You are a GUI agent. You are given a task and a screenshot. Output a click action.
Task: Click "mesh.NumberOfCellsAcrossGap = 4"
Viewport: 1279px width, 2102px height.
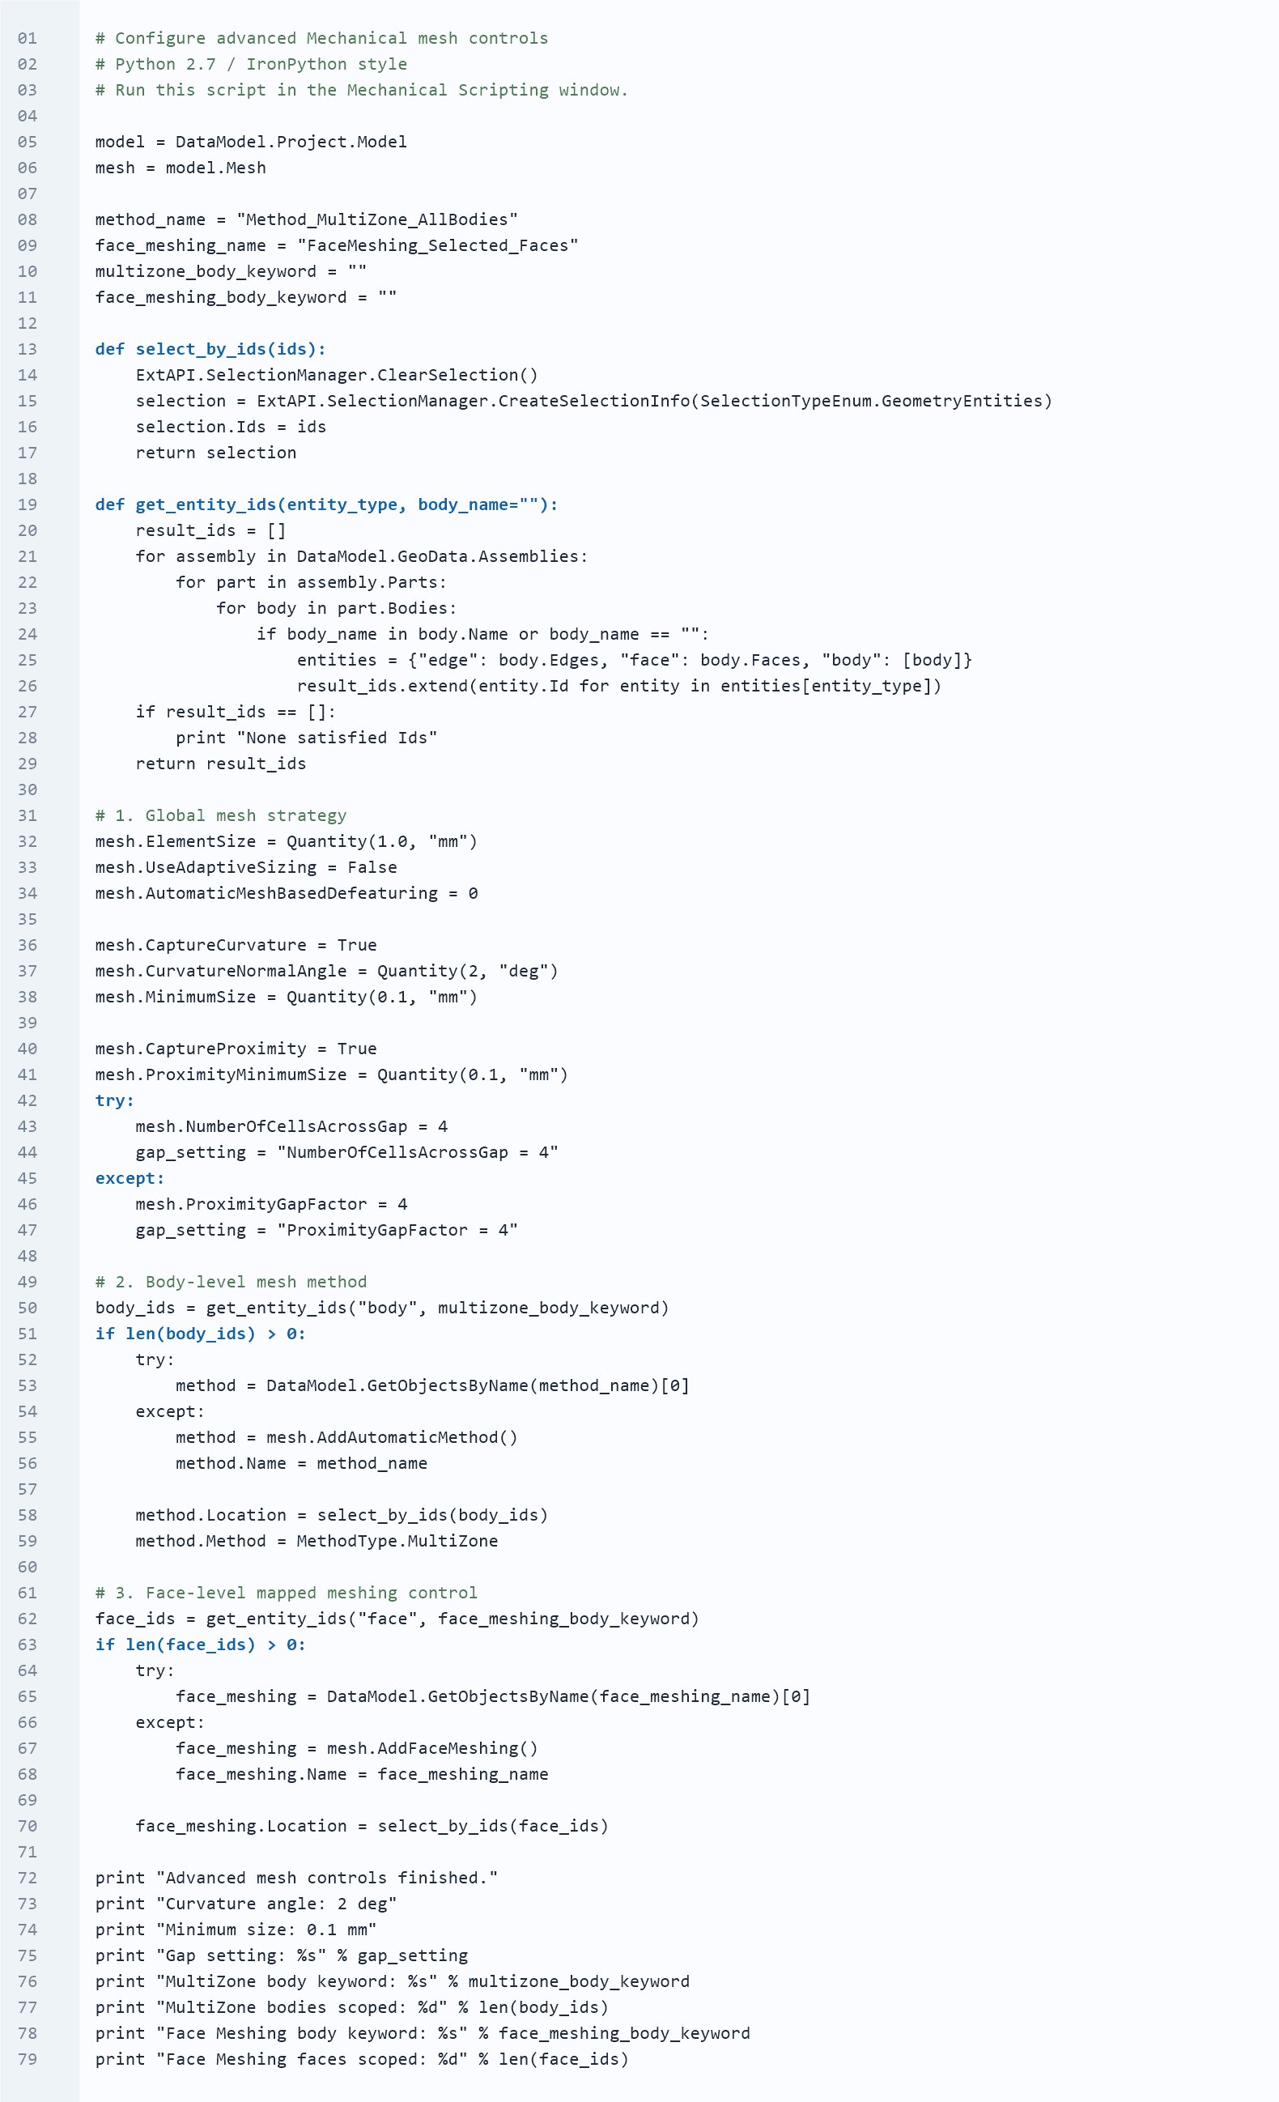(291, 1126)
